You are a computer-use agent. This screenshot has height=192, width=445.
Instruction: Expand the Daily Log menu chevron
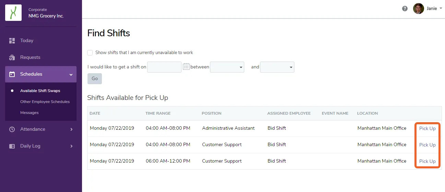pos(71,146)
